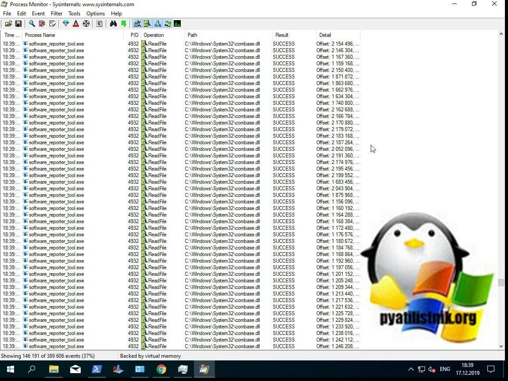Disable Show Network Activity

point(157,24)
